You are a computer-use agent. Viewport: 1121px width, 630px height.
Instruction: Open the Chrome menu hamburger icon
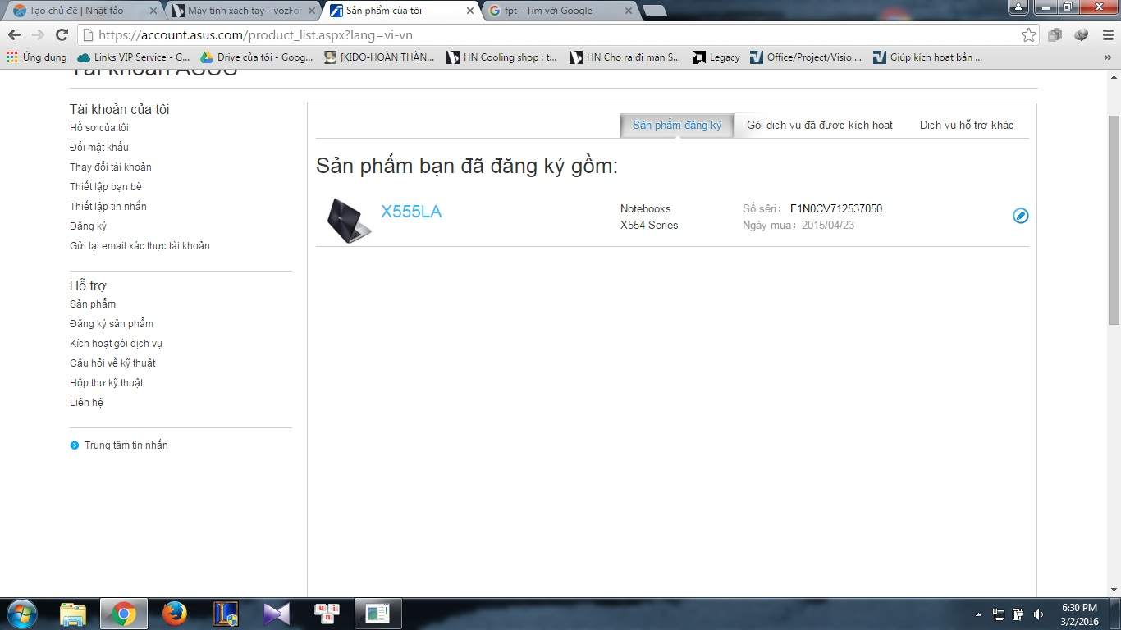coord(1105,34)
